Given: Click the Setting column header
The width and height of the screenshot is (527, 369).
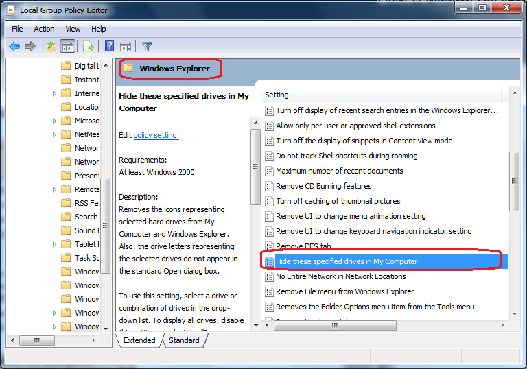Looking at the screenshot, I should pos(381,95).
